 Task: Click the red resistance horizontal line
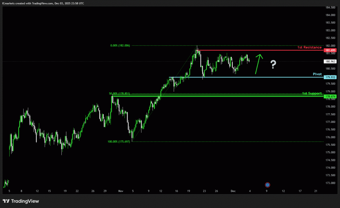tap(259, 50)
